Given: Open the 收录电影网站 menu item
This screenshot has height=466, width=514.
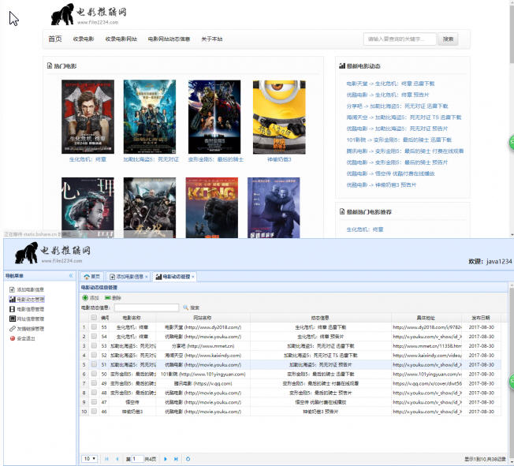Looking at the screenshot, I should point(121,39).
